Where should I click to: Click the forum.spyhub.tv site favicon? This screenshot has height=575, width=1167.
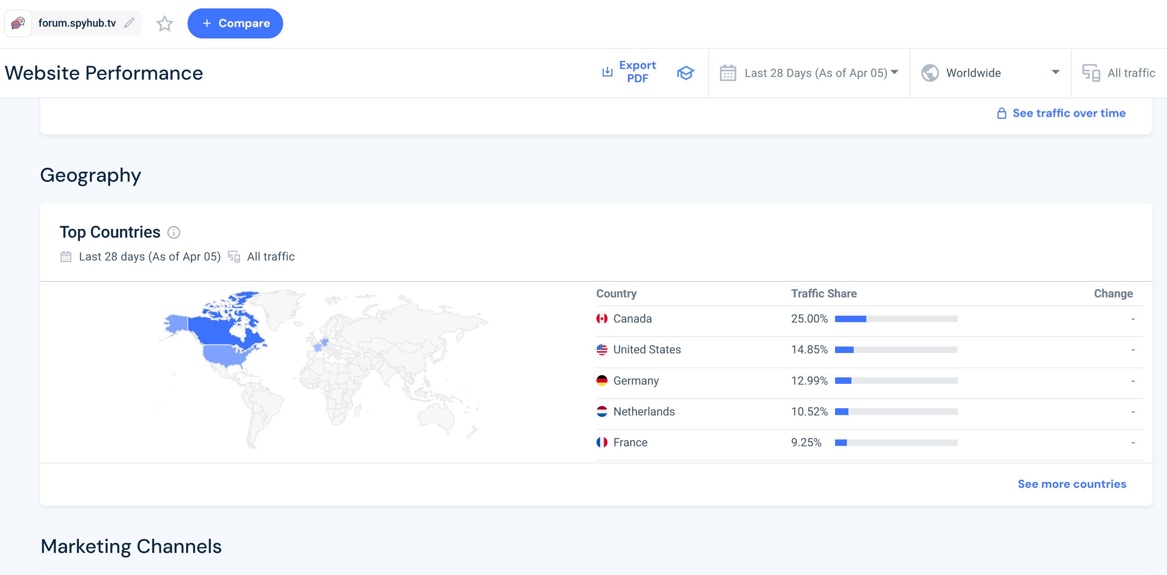pos(18,23)
